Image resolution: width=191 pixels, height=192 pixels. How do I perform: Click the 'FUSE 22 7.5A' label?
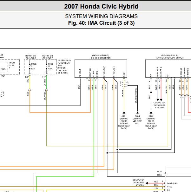pyautogui.click(x=50, y=66)
